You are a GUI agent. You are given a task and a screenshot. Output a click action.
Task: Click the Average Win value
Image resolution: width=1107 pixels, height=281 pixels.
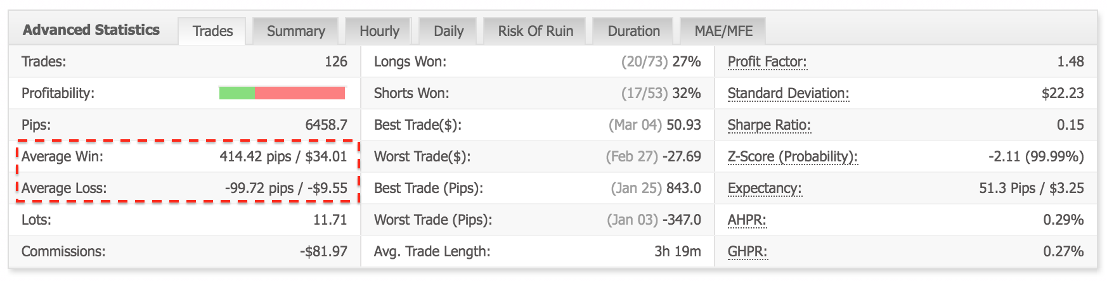pyautogui.click(x=283, y=156)
